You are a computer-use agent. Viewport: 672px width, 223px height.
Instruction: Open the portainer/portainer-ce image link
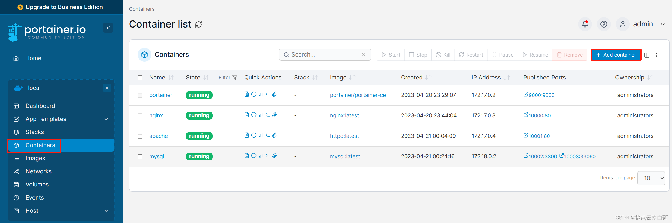[358, 95]
